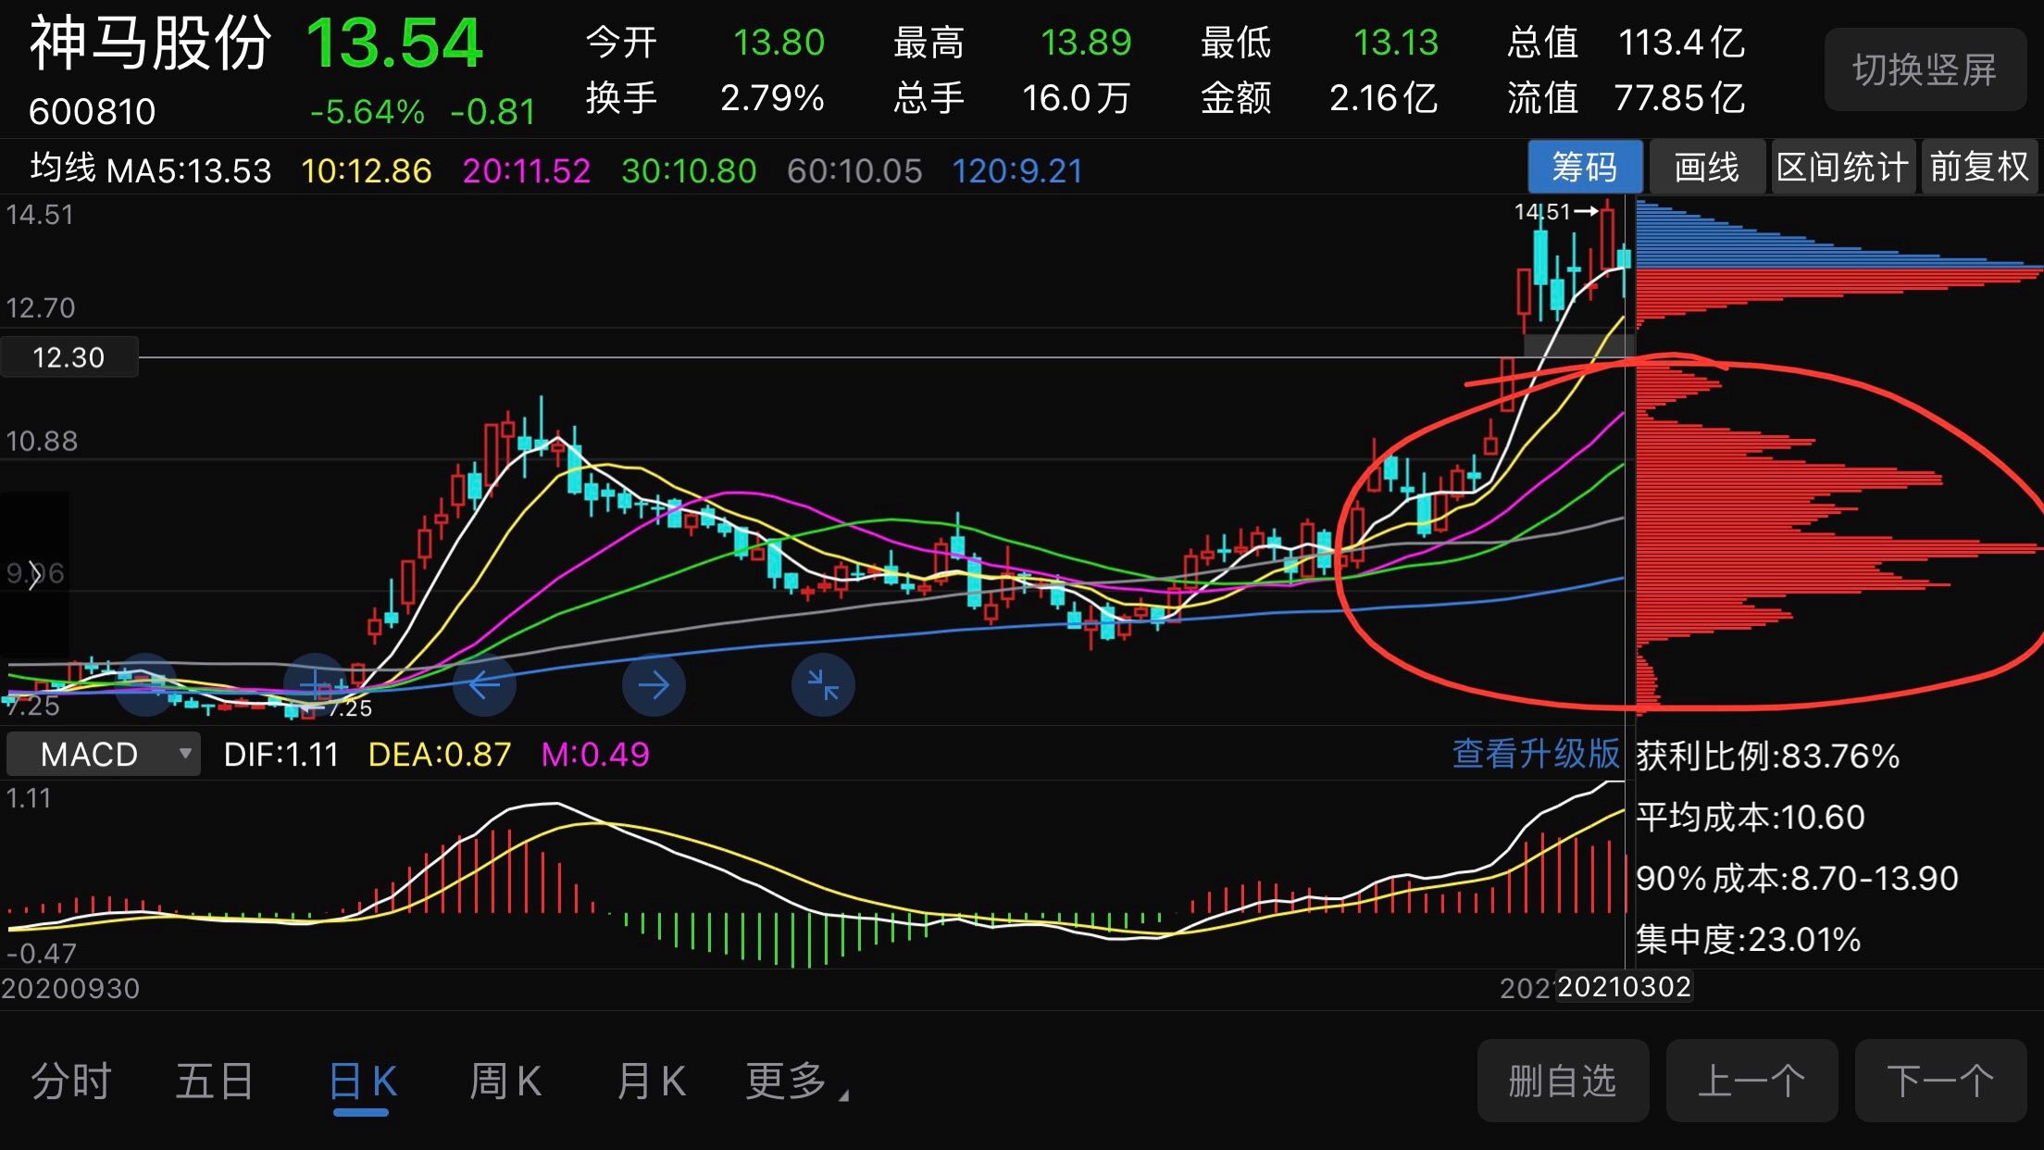Image resolution: width=2044 pixels, height=1150 pixels.
Task: Click the current price 13.54
Action: [x=394, y=44]
